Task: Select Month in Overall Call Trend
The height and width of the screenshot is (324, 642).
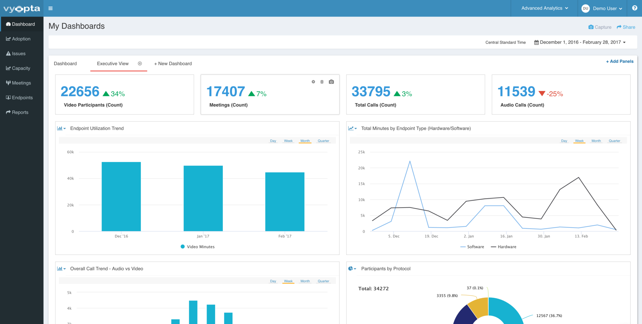Action: (x=305, y=281)
